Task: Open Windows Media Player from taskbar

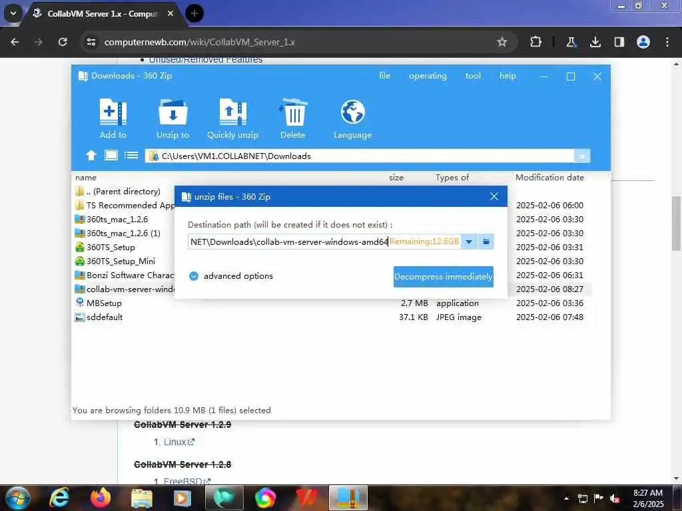Action: tap(182, 498)
